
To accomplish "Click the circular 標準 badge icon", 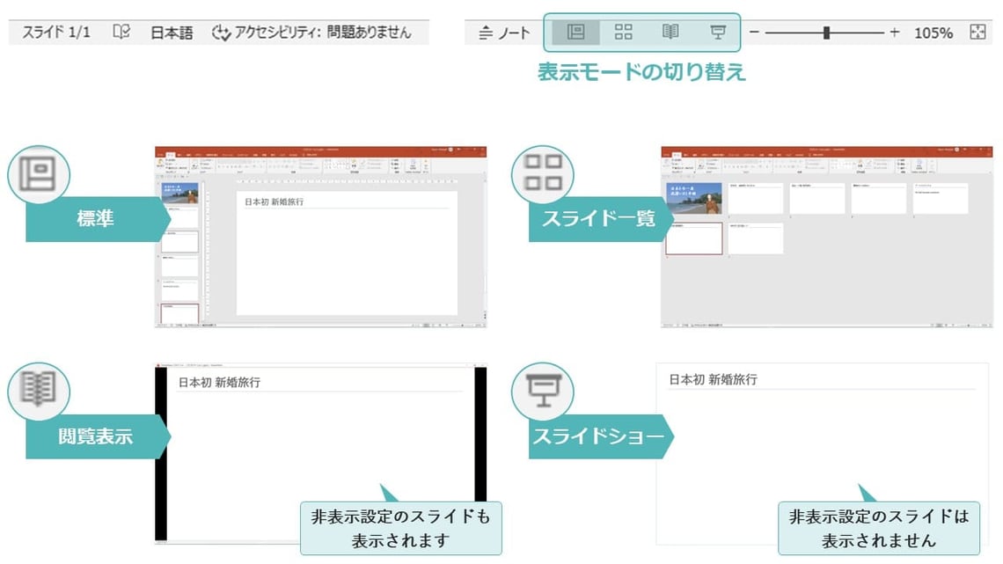I will 39,175.
